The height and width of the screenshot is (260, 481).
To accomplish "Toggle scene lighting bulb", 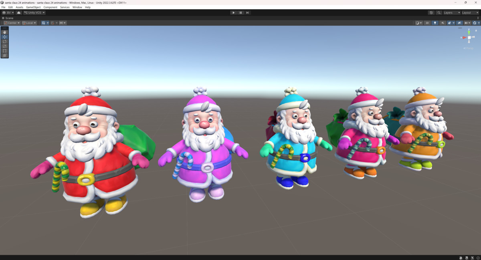I will point(435,23).
